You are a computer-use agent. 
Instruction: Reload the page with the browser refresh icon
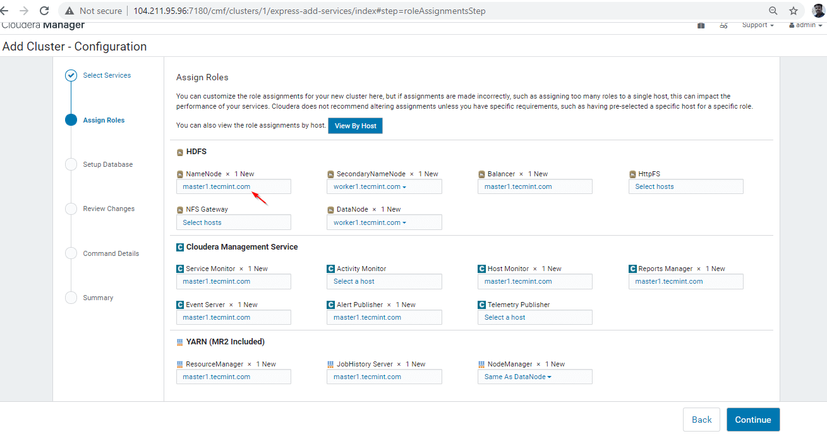(x=44, y=11)
